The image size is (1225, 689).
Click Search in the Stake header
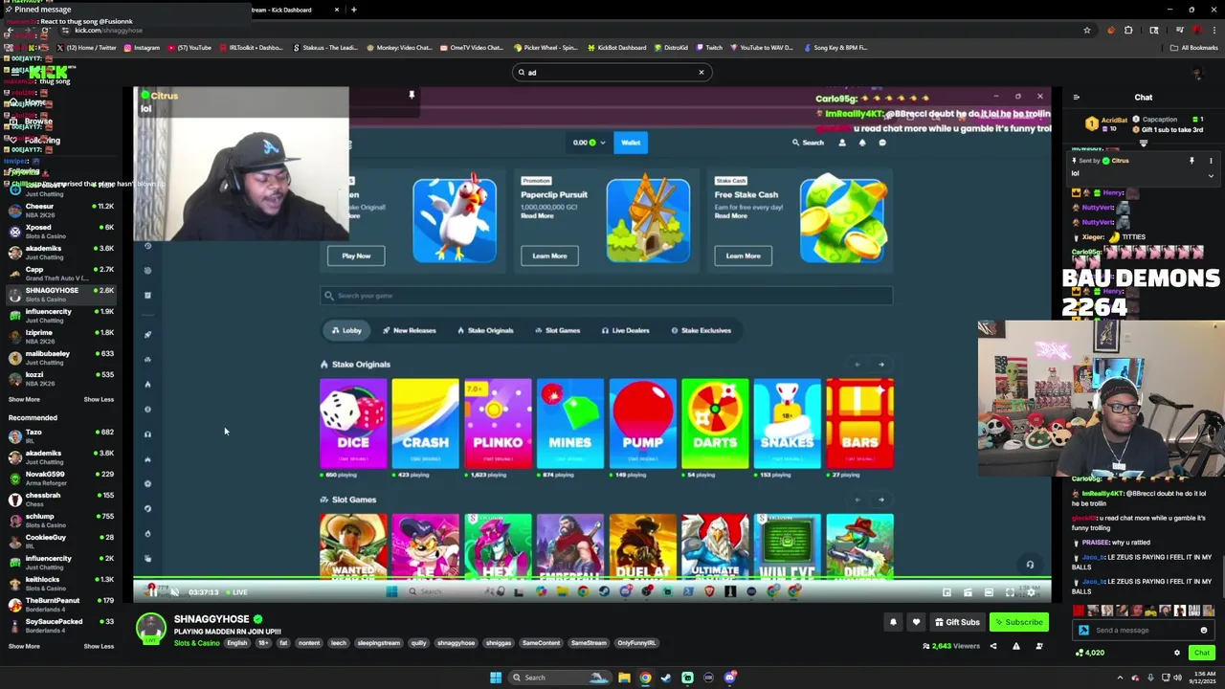point(807,143)
